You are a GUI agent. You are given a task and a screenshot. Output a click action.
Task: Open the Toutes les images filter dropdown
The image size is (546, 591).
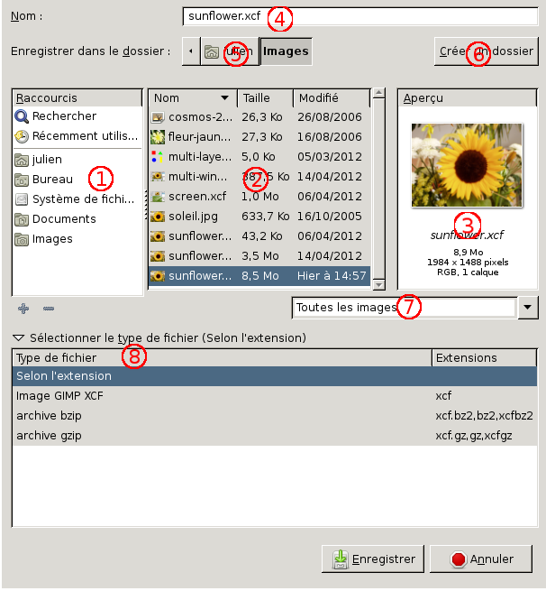click(x=528, y=308)
